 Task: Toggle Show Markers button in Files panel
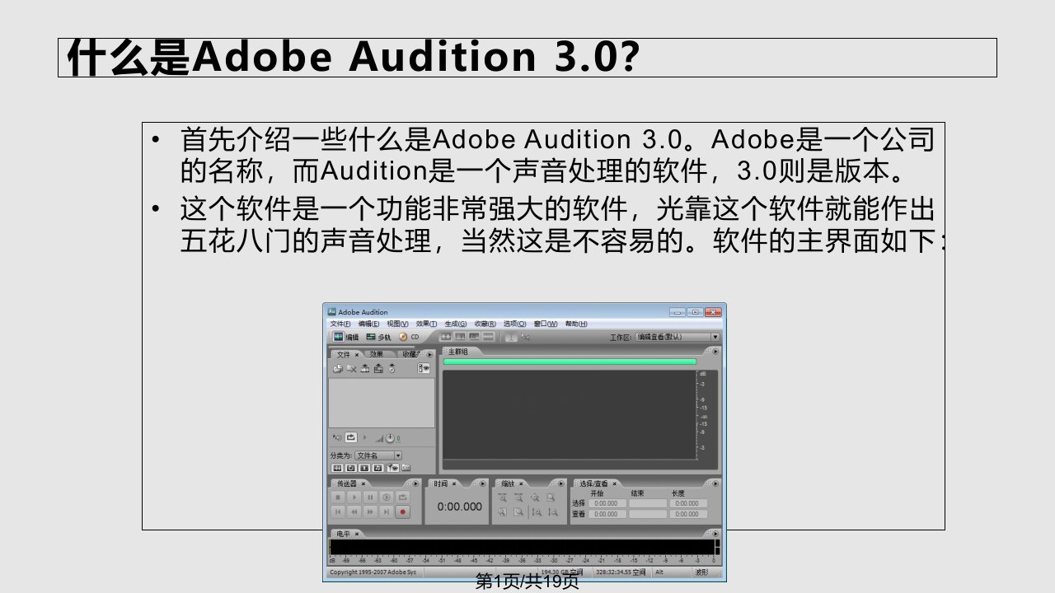point(393,468)
